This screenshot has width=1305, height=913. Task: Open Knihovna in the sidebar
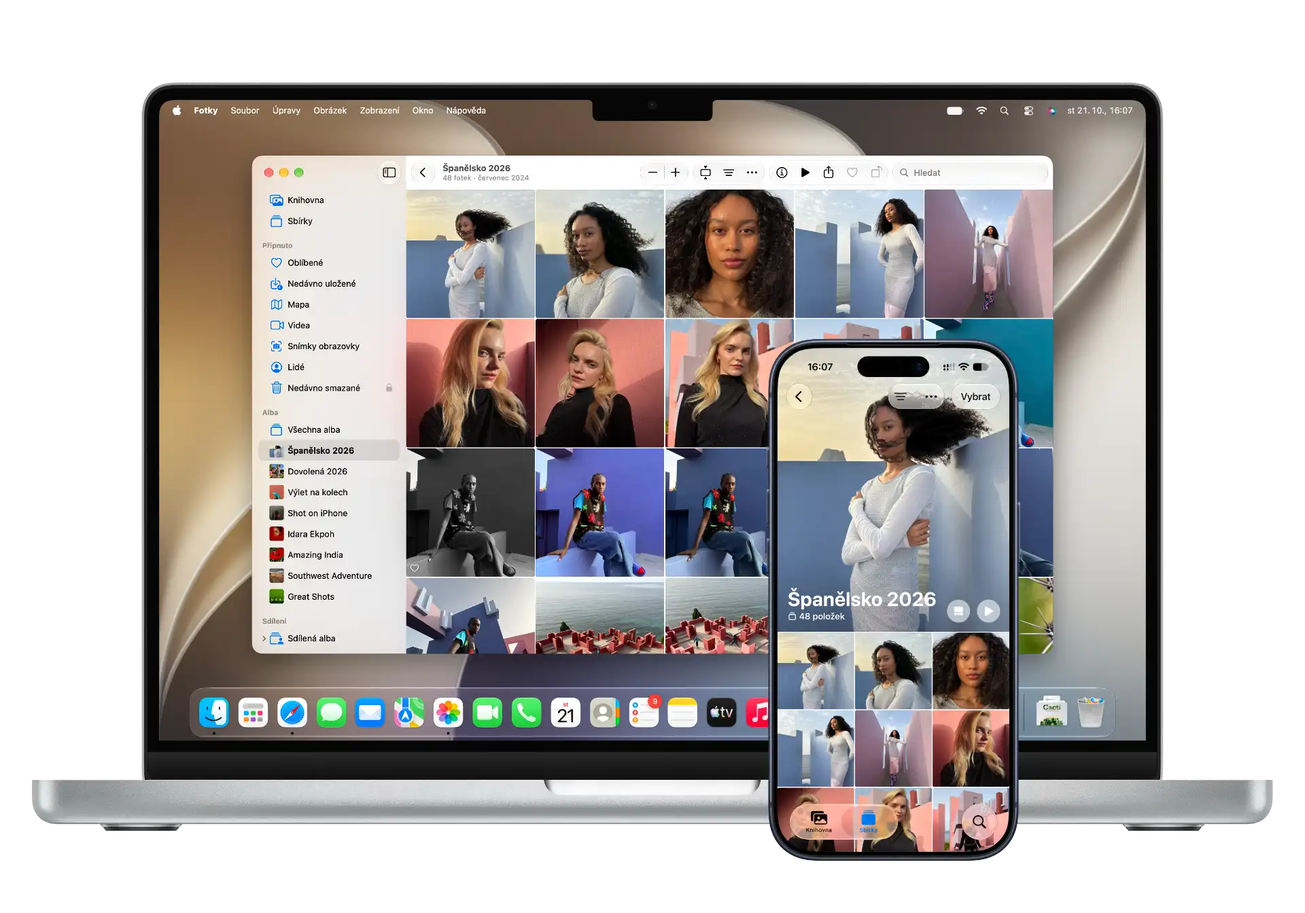tap(329, 200)
